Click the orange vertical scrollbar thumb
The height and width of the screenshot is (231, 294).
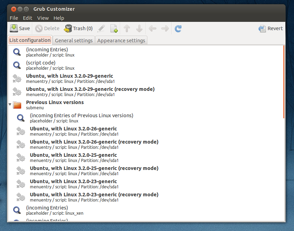pos(284,82)
